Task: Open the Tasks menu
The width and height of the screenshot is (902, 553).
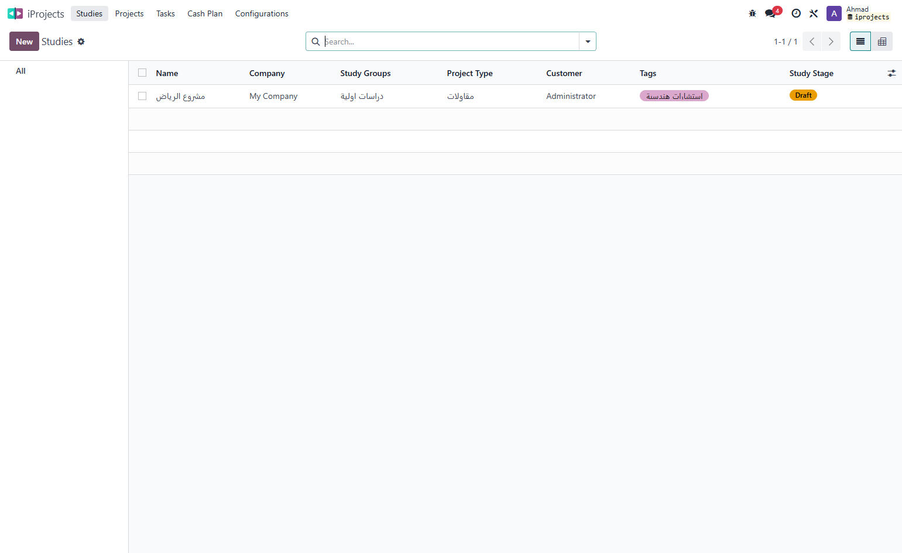Action: tap(166, 13)
